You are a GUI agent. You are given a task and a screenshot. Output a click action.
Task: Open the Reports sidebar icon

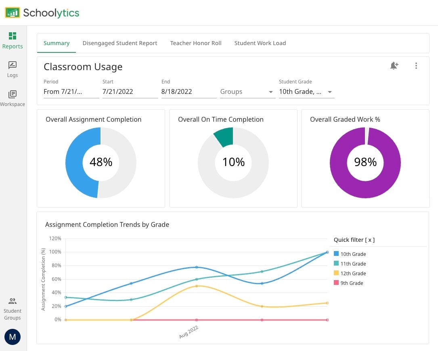tap(12, 40)
